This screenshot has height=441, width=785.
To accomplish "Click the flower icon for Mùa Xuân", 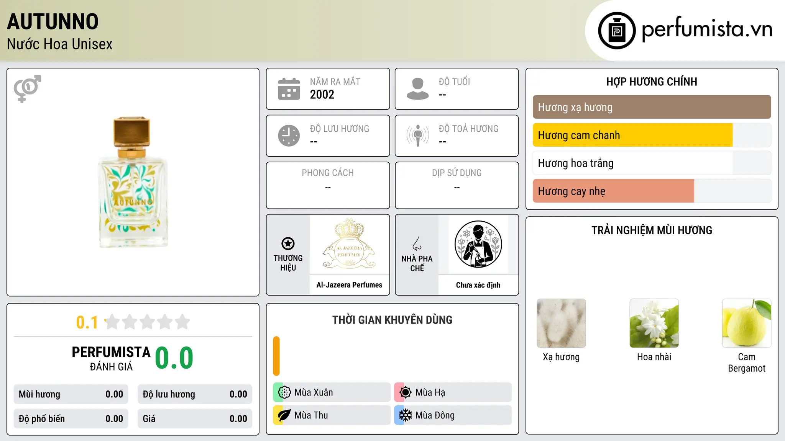I will [x=284, y=392].
